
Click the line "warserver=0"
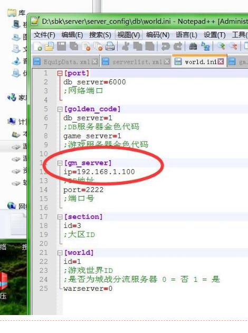[x=88, y=289]
